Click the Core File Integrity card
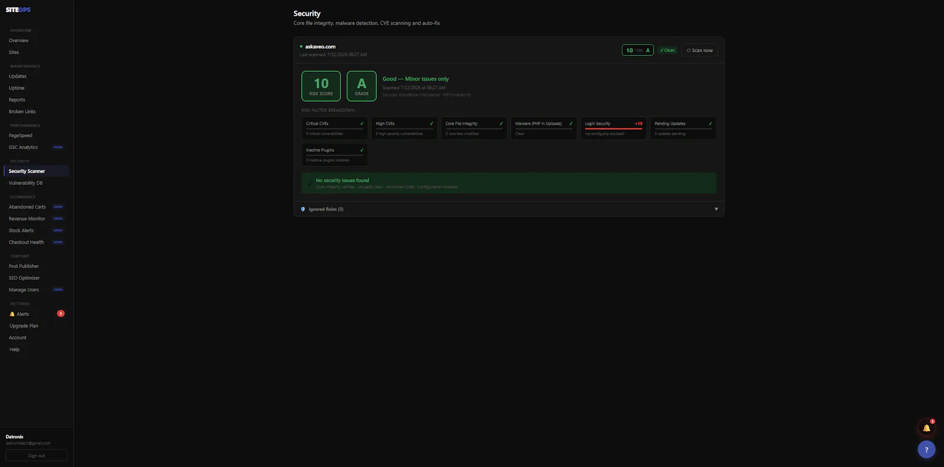Viewport: 944px width, 467px height. pos(474,128)
